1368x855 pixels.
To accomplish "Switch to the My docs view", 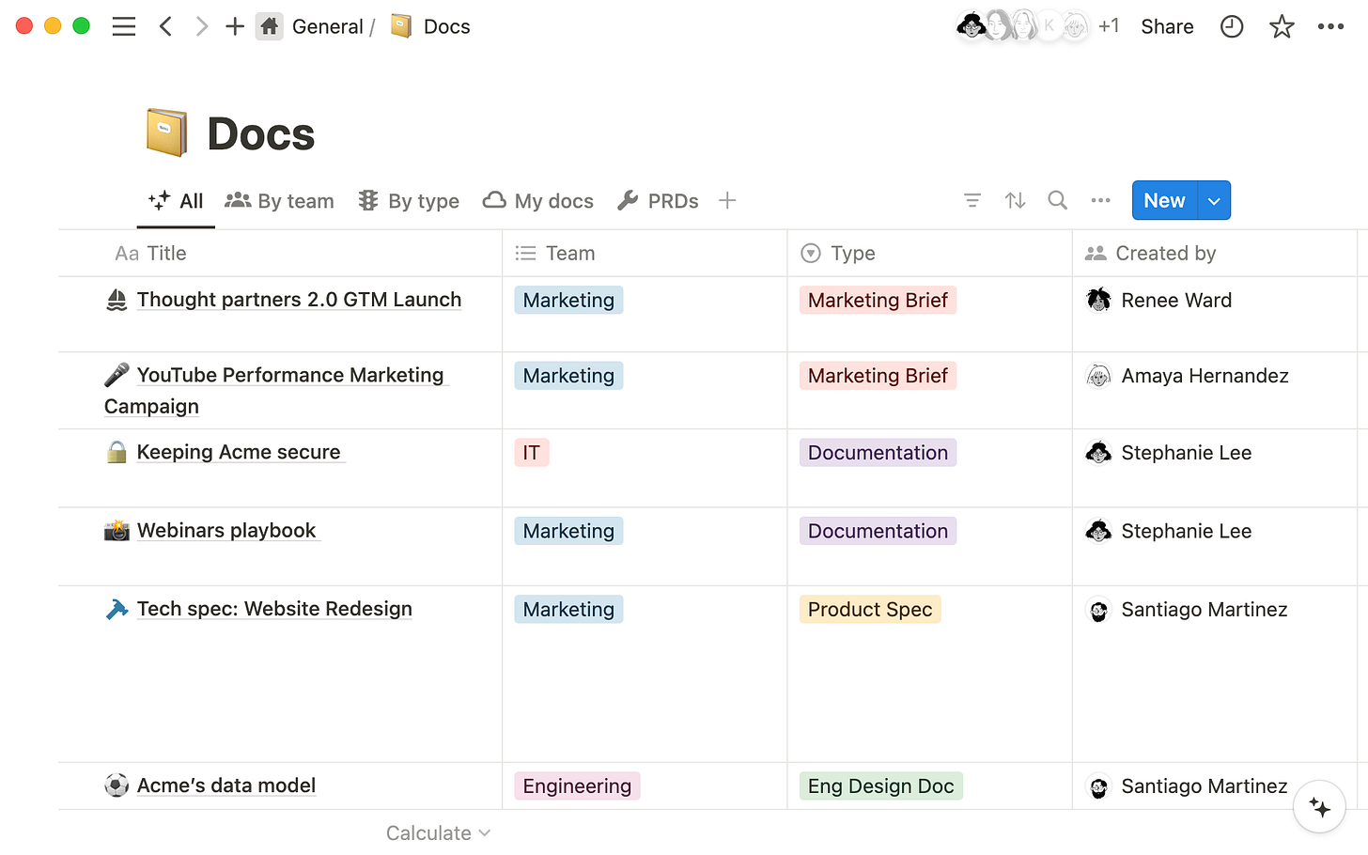I will click(x=537, y=200).
